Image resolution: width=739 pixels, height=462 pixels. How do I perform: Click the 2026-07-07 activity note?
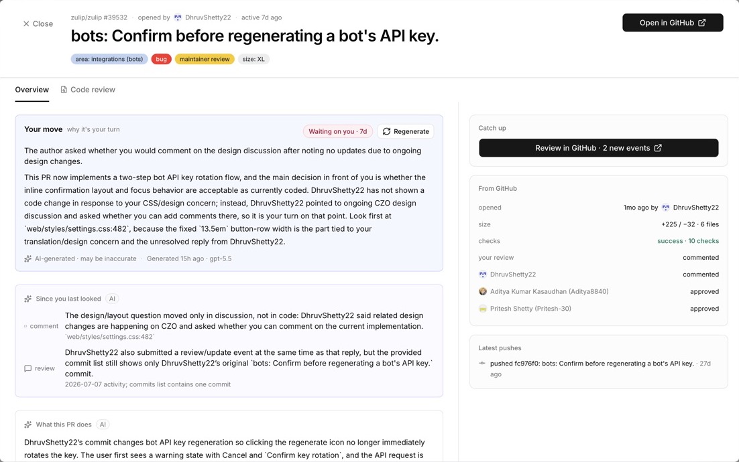pyautogui.click(x=148, y=384)
